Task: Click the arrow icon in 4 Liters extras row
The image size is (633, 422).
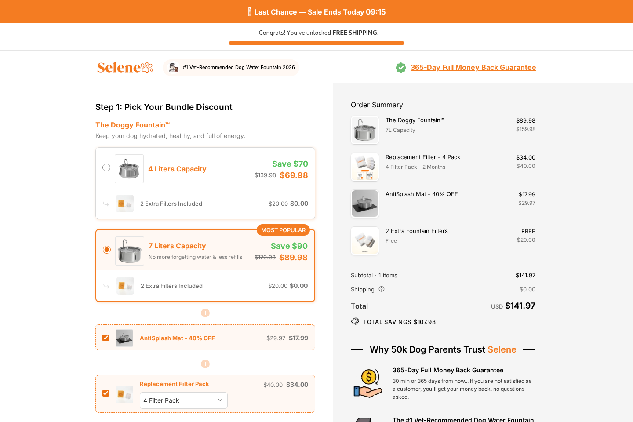Action: tap(106, 204)
